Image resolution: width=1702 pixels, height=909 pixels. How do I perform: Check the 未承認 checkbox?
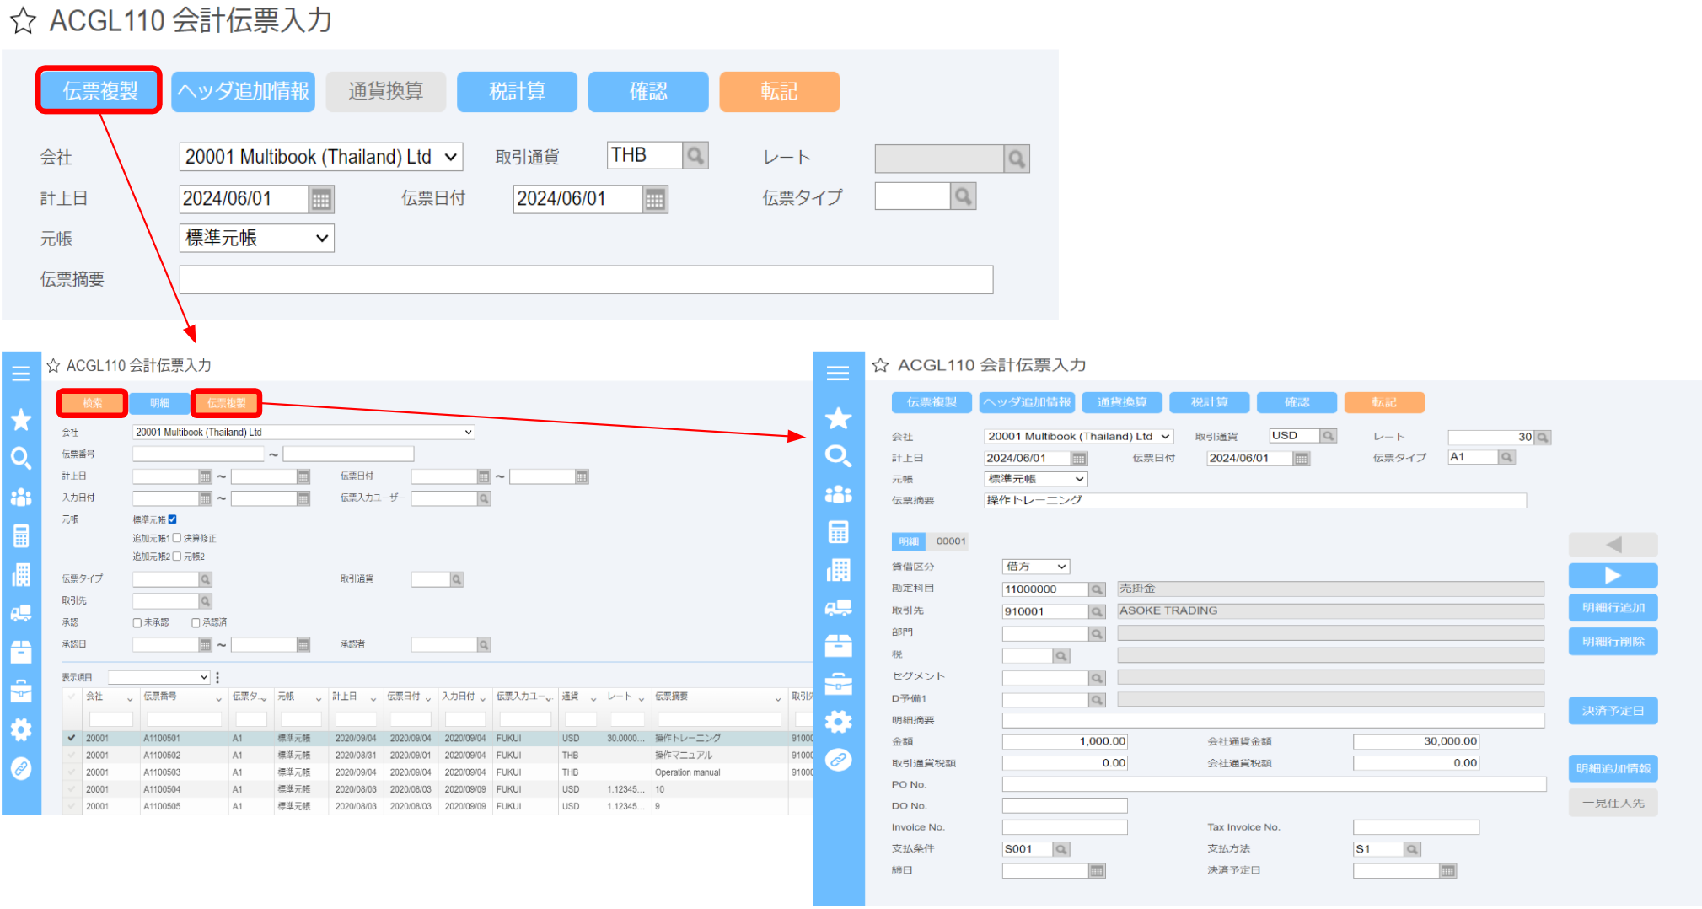tap(137, 623)
